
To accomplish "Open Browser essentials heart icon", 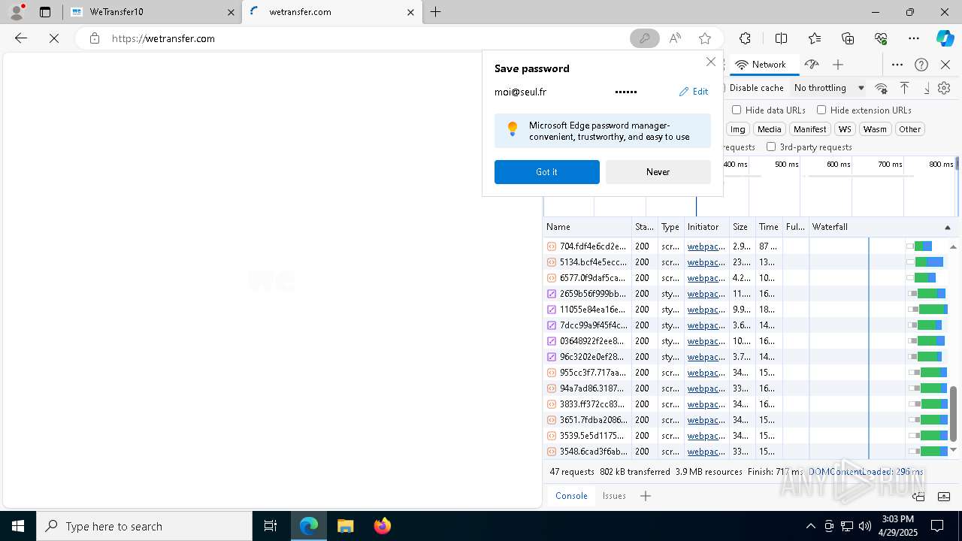I will coord(881,38).
